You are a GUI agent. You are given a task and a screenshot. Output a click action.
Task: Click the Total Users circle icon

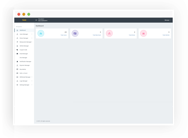point(41,33)
